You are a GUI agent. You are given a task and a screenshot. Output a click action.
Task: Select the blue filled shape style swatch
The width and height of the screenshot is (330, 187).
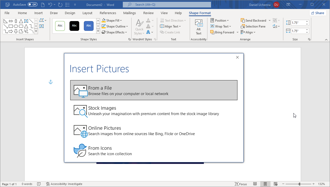(x=89, y=26)
